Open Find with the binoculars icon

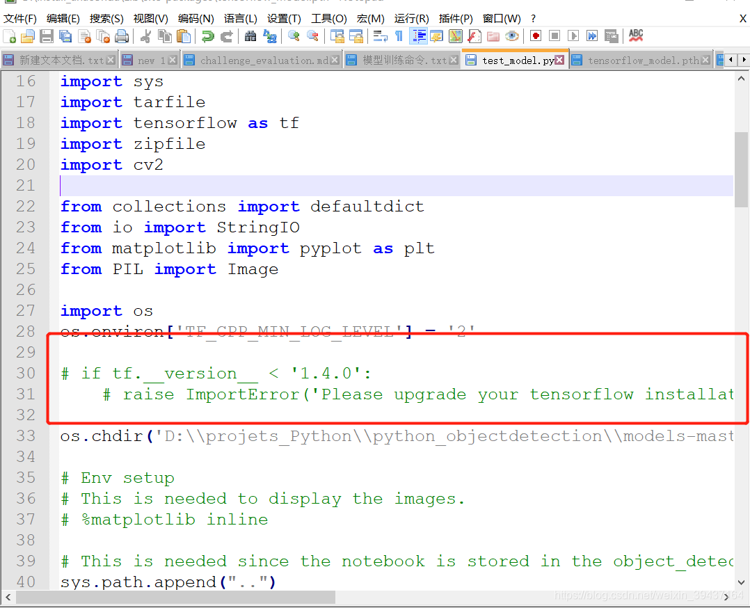pos(250,36)
